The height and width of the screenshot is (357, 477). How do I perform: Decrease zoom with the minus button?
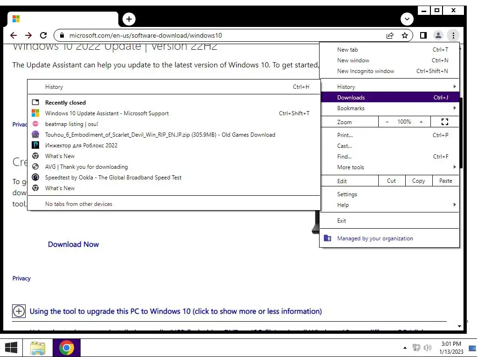(x=387, y=122)
